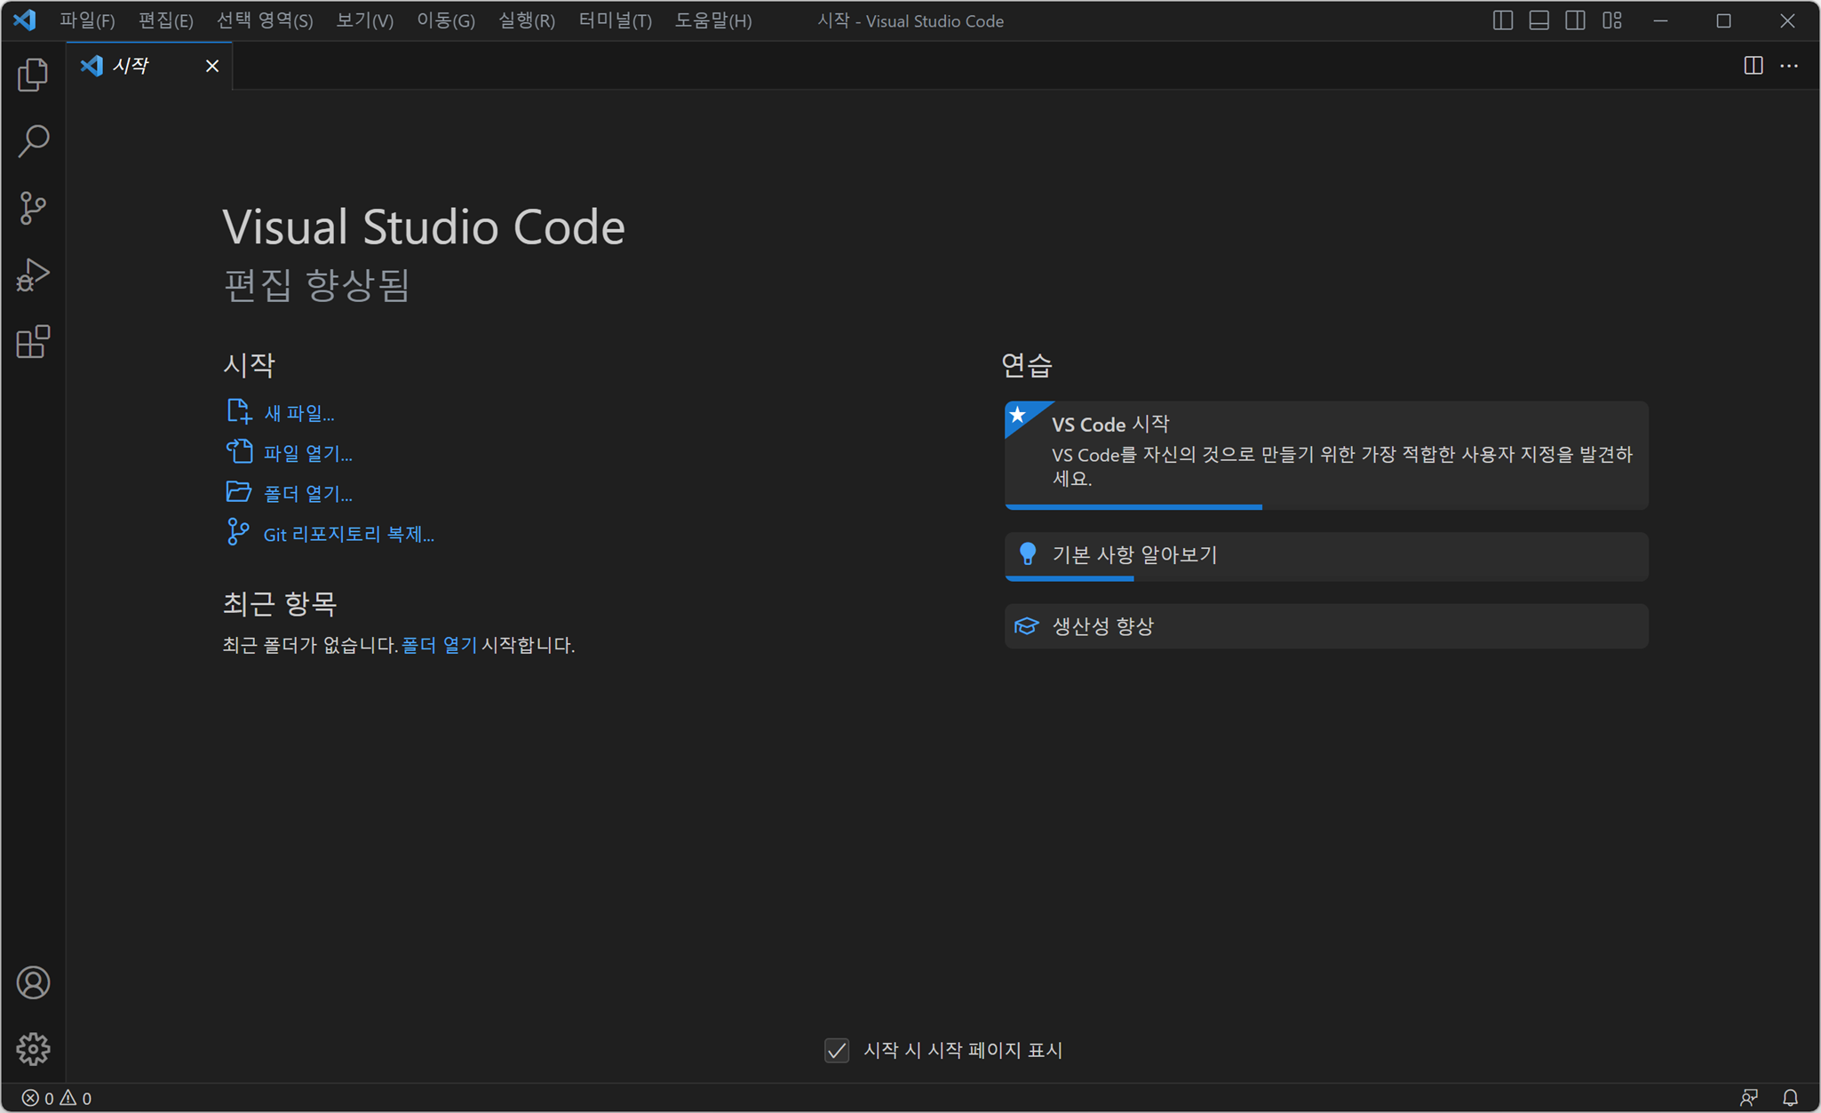Open the Extensions view icon
This screenshot has width=1821, height=1113.
[x=33, y=342]
